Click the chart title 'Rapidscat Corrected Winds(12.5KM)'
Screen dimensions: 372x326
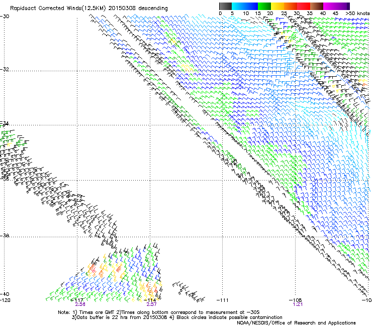(58, 9)
